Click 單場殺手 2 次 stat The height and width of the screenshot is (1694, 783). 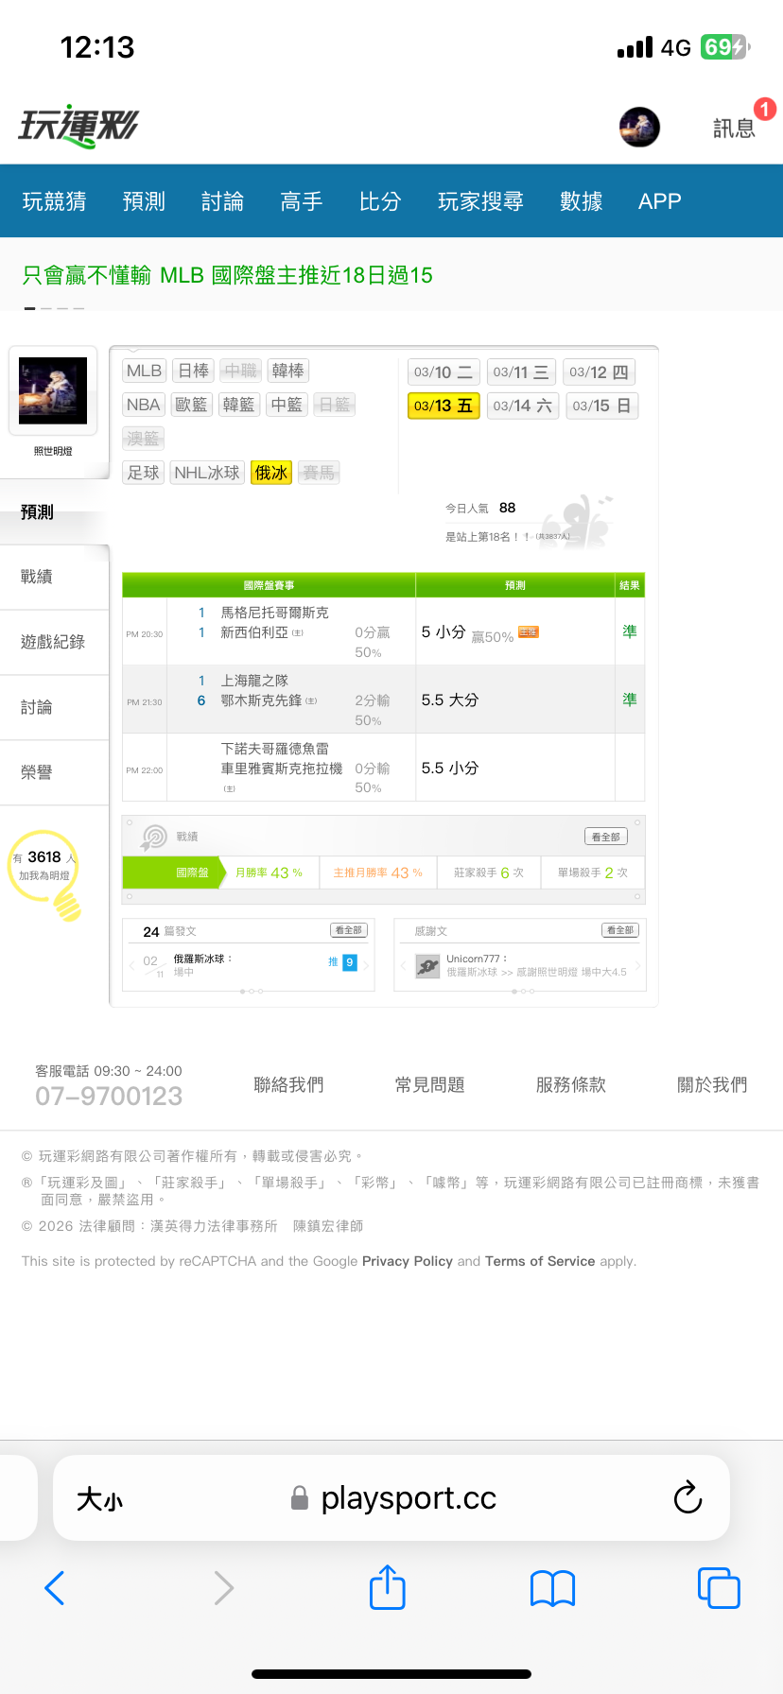(593, 873)
